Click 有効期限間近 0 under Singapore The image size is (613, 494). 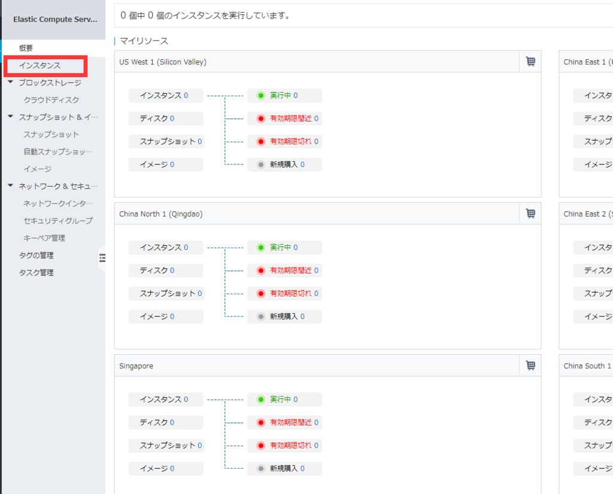(284, 422)
